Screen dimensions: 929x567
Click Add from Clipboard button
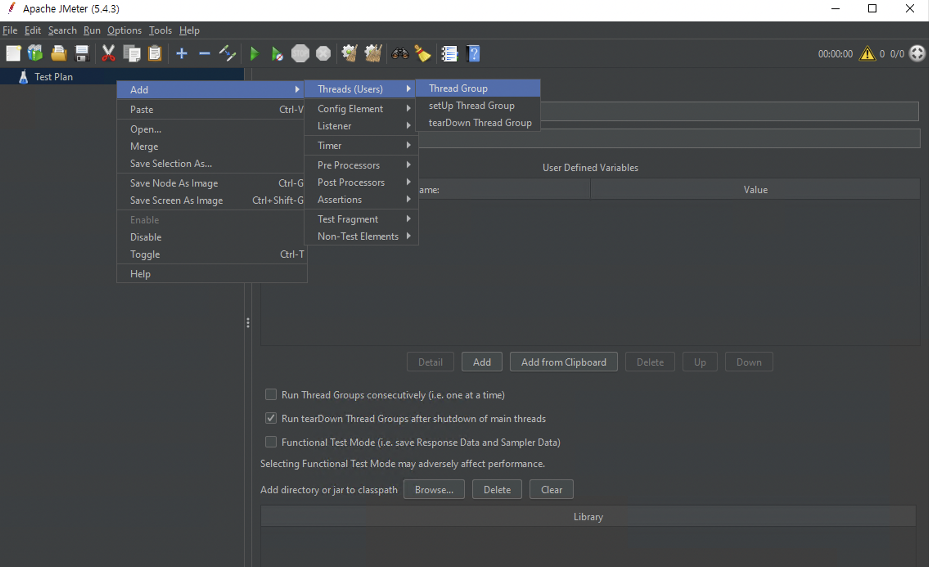coord(564,362)
